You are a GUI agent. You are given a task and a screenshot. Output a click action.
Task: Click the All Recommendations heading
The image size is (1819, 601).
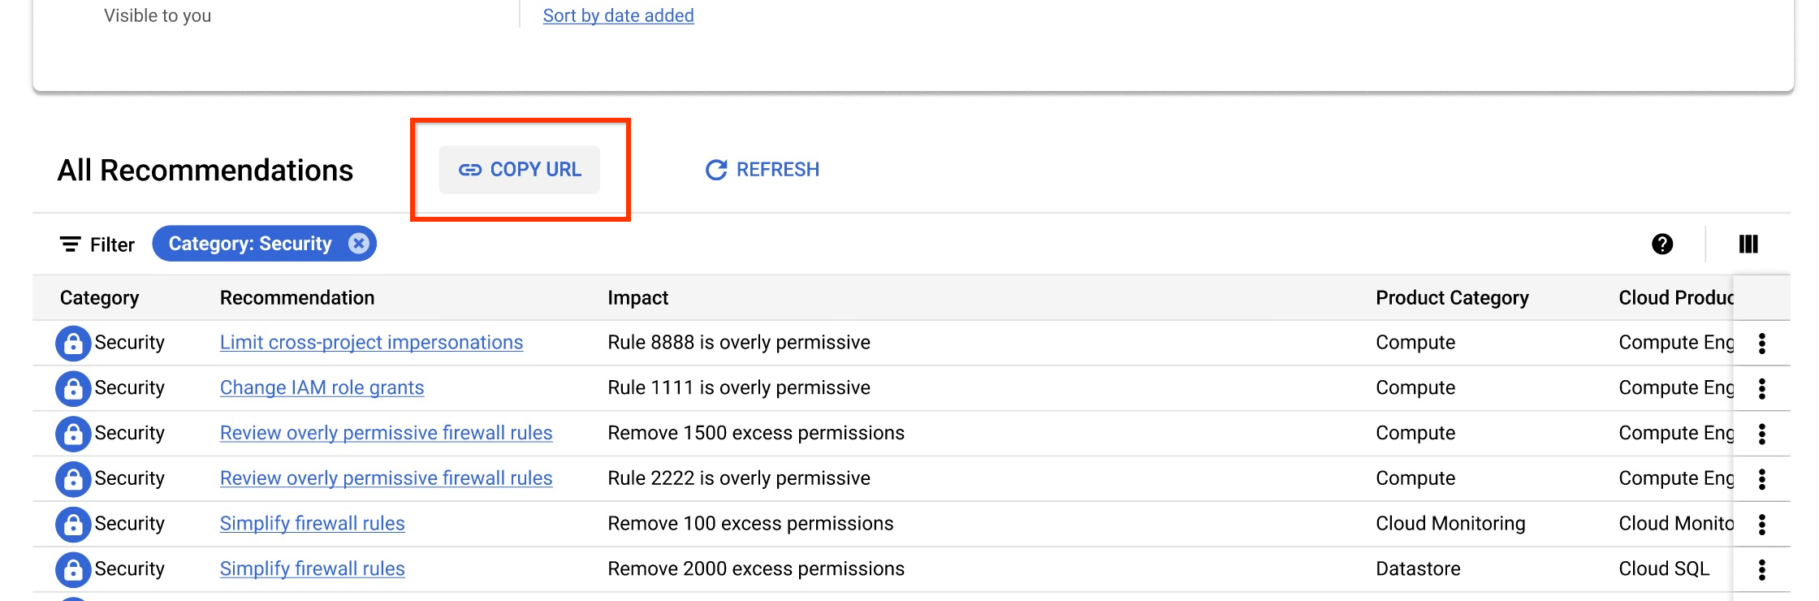point(205,171)
